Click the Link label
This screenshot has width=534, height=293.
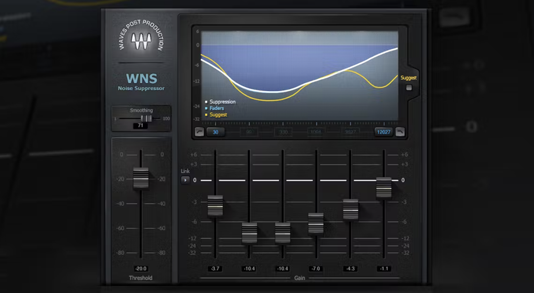point(185,171)
